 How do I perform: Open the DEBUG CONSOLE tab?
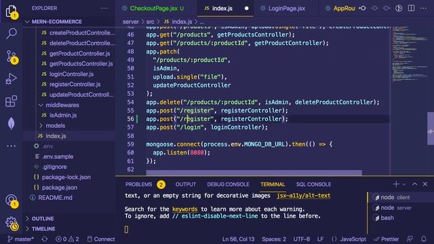pos(228,184)
